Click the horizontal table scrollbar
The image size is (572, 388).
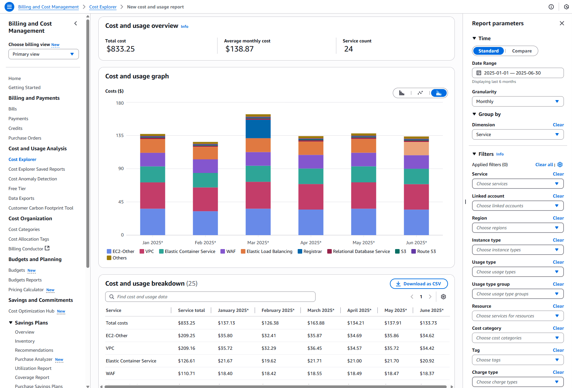point(276,386)
